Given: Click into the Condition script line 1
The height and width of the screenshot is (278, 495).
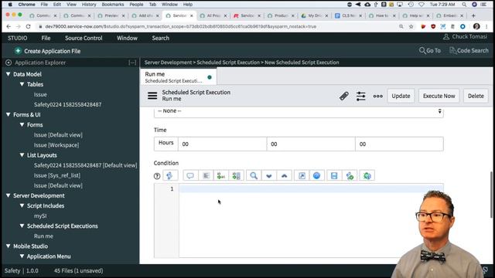Looking at the screenshot, I should tap(311, 188).
